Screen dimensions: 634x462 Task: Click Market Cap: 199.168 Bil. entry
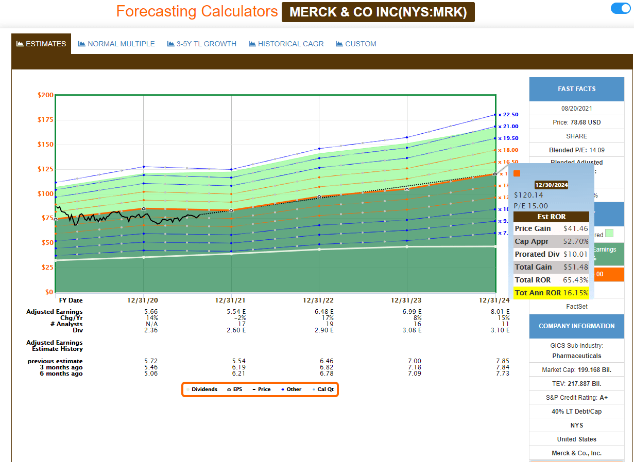(577, 370)
